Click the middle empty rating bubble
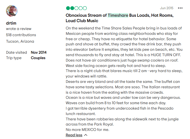This screenshot has height=139, width=190. point(81,8)
